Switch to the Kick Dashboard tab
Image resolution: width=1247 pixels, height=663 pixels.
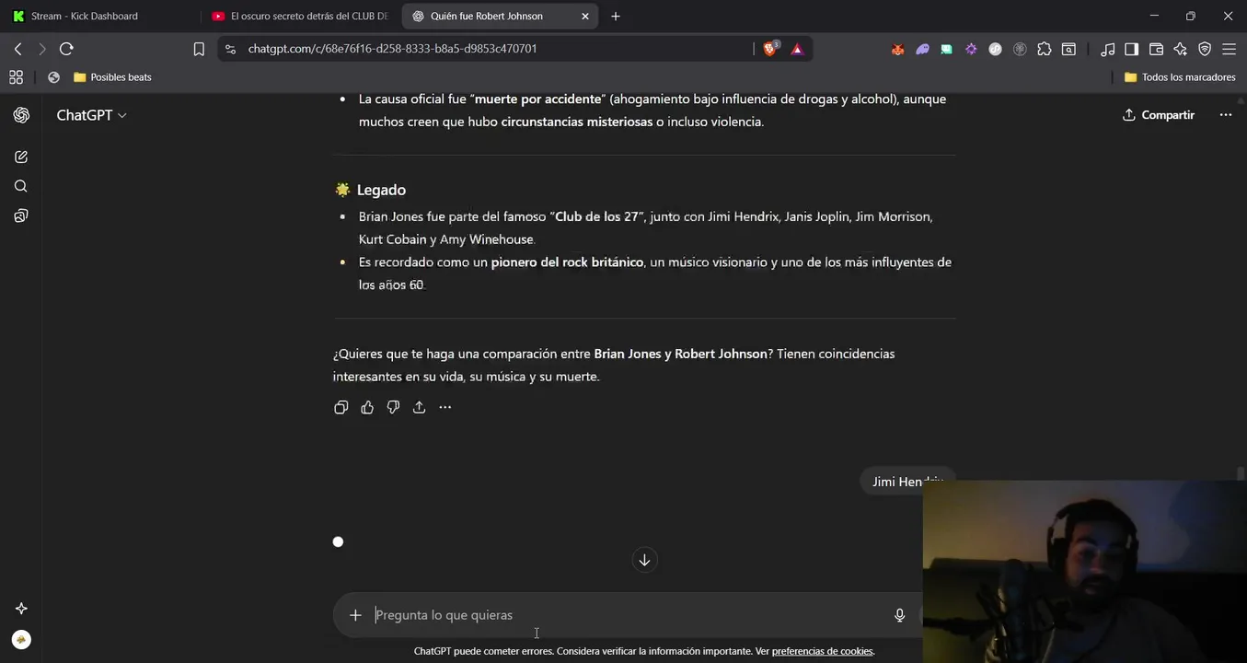(100, 16)
